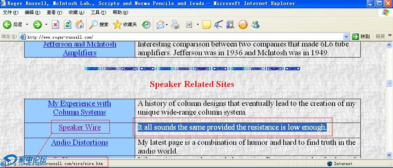Image resolution: width=393 pixels, height=168 pixels.
Task: Click the Print icon in the toolbar
Action: (x=175, y=25)
